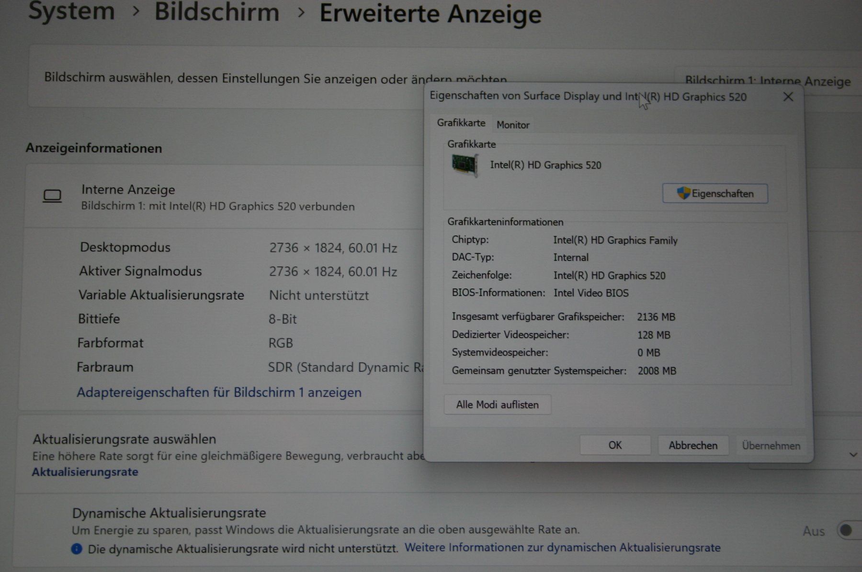
Task: Click the Desktopmodus value 2736 × 1824
Action: coord(333,248)
